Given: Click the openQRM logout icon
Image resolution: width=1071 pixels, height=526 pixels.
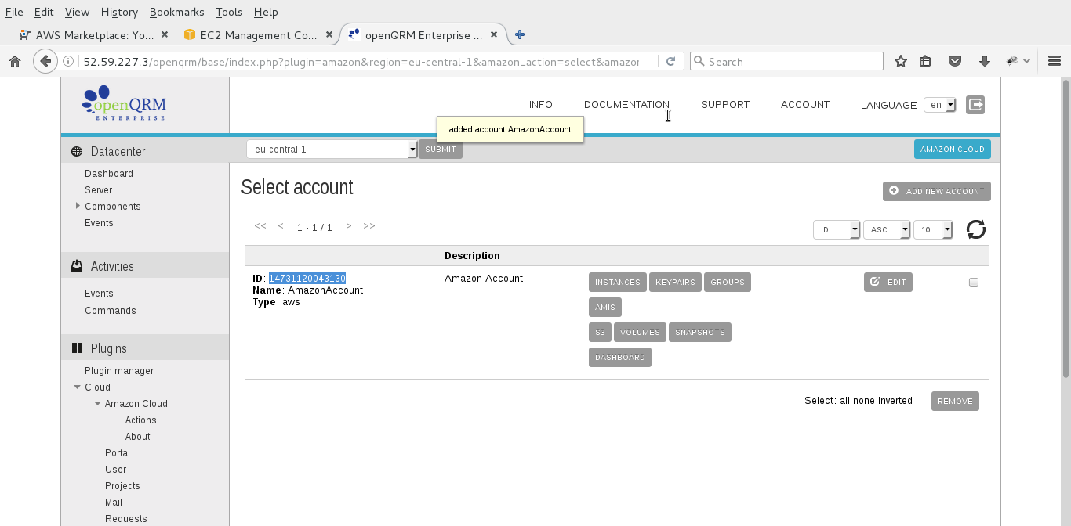Looking at the screenshot, I should point(975,105).
